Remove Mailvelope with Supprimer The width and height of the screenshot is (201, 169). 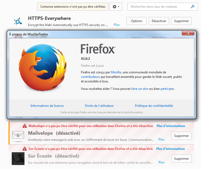(x=181, y=136)
